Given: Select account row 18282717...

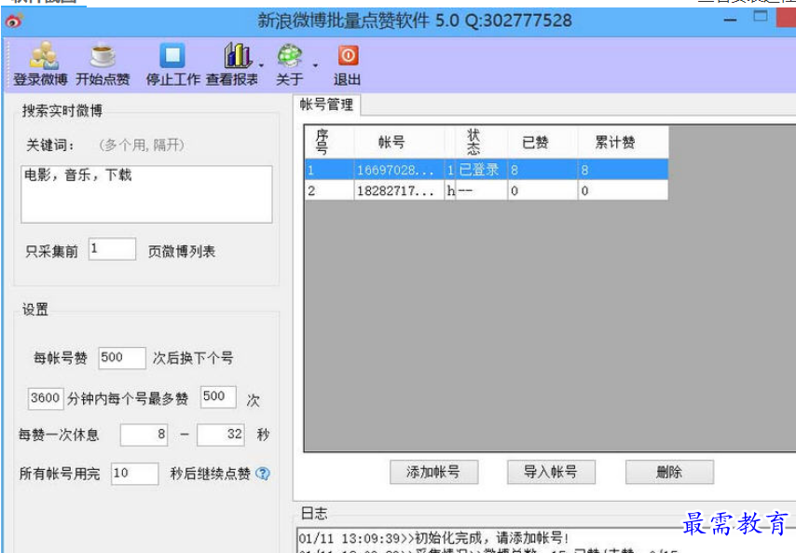Looking at the screenshot, I should pos(487,190).
